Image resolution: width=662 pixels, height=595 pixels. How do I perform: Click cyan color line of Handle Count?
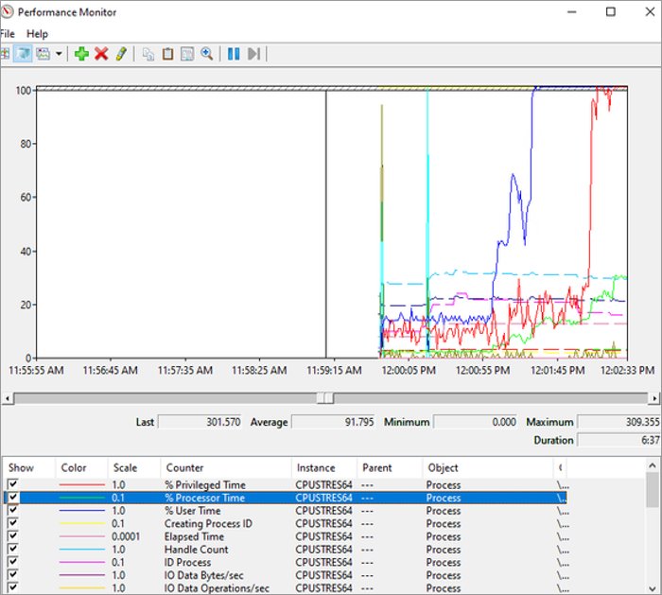(x=82, y=550)
